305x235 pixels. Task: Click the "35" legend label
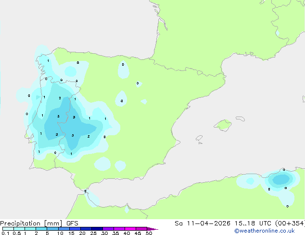pos(115,233)
